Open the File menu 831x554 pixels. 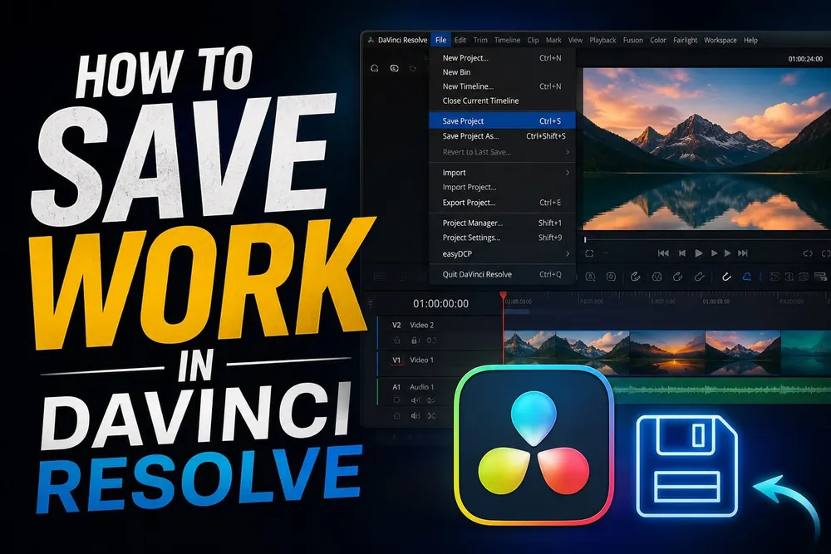441,40
